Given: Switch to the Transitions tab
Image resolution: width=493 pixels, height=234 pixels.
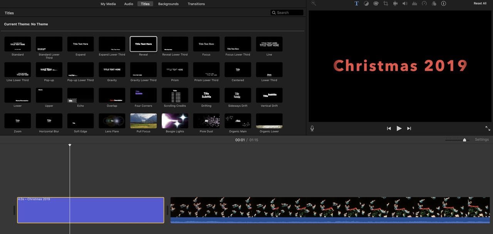Looking at the screenshot, I should [x=196, y=4].
